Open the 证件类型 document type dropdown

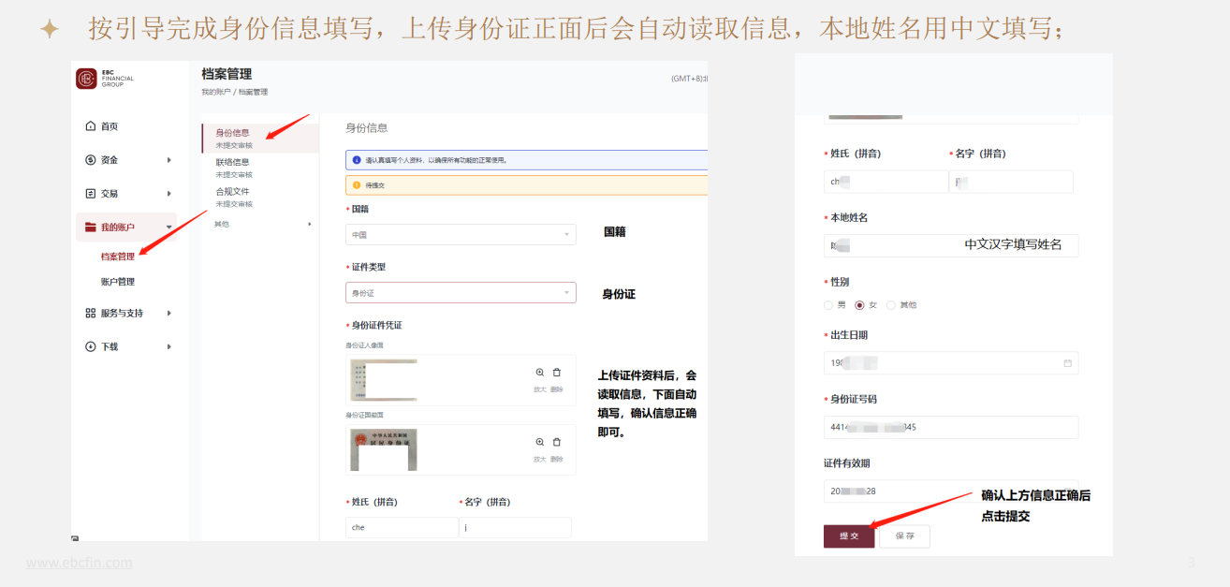click(x=461, y=293)
